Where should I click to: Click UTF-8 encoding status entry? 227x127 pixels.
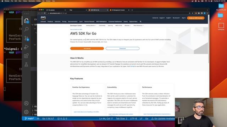[133, 119]
